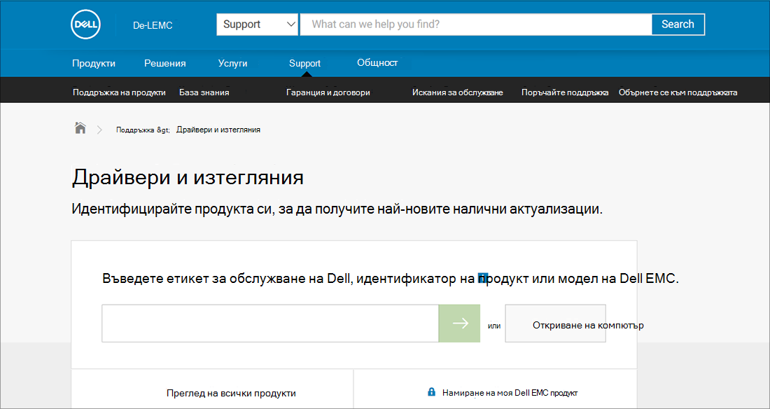The height and width of the screenshot is (409, 770).
Task: Click the breadcrumb chevron separator after home
Action: pos(99,130)
